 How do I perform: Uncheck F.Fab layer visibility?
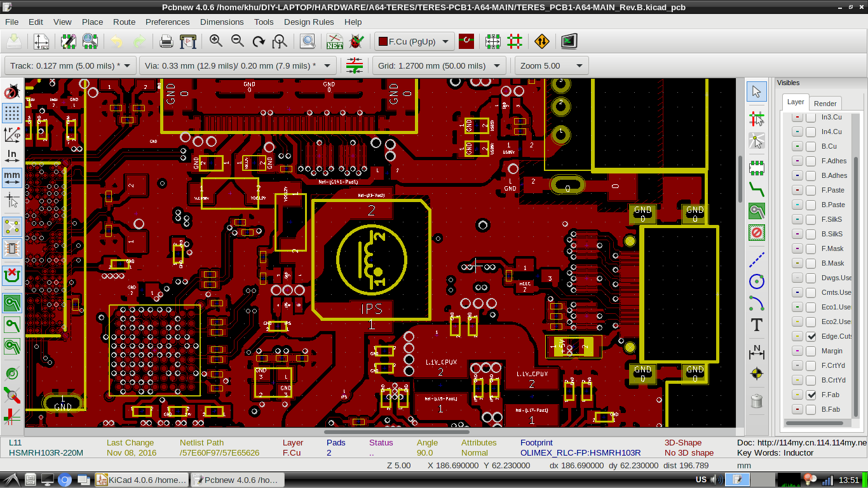(811, 395)
